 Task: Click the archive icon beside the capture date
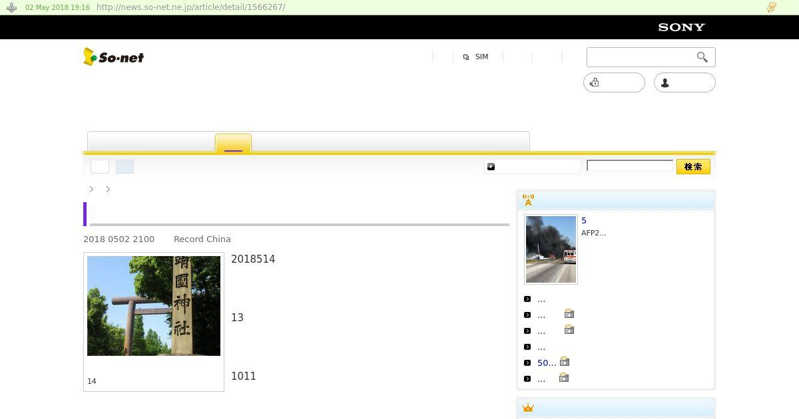[11, 7]
